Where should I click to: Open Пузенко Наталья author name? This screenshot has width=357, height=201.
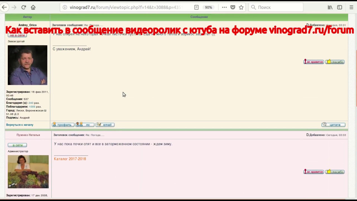pyautogui.click(x=28, y=135)
